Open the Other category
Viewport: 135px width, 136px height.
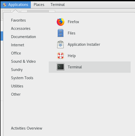coord(16,94)
